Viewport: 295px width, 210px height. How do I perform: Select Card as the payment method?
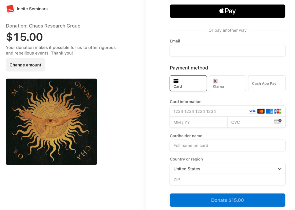point(188,83)
